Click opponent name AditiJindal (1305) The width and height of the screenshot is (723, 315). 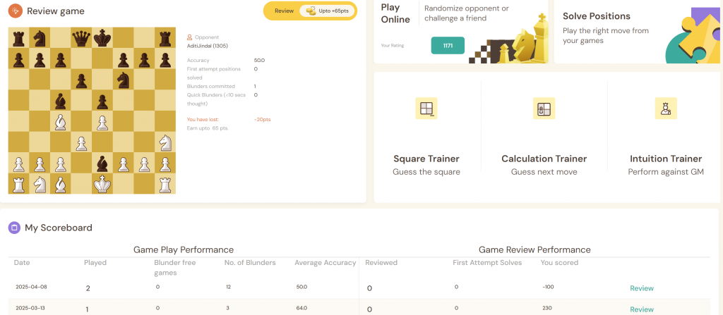(x=208, y=46)
